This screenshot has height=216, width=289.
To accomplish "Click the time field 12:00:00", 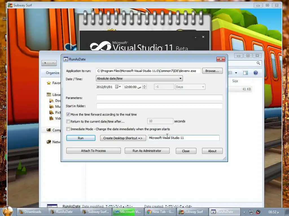I will [130, 87].
